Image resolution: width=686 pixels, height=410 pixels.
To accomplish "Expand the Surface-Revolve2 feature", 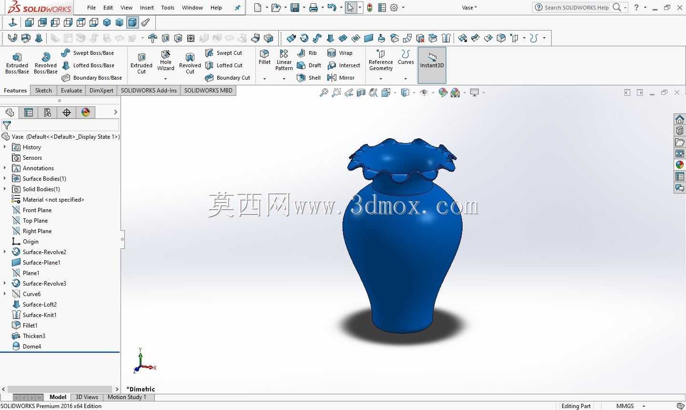I will tap(5, 252).
